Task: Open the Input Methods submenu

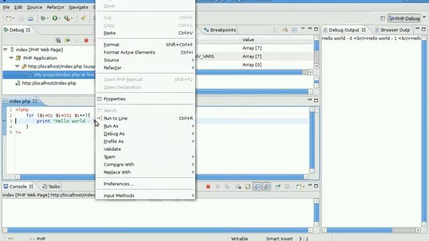Action: (145, 195)
